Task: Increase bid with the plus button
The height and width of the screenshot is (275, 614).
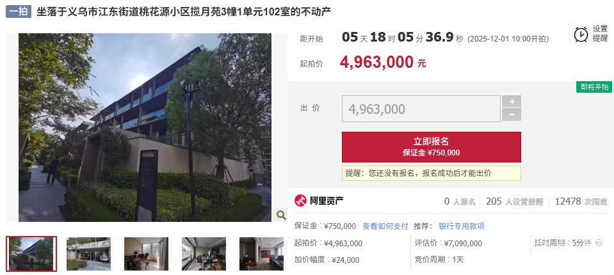Action: pos(512,102)
